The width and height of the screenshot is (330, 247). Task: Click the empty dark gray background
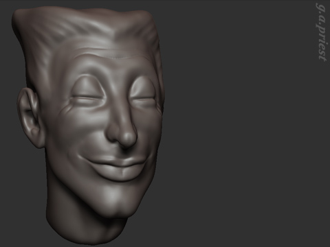(241, 137)
